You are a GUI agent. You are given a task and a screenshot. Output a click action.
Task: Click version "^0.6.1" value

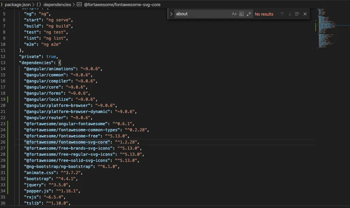click(122, 124)
